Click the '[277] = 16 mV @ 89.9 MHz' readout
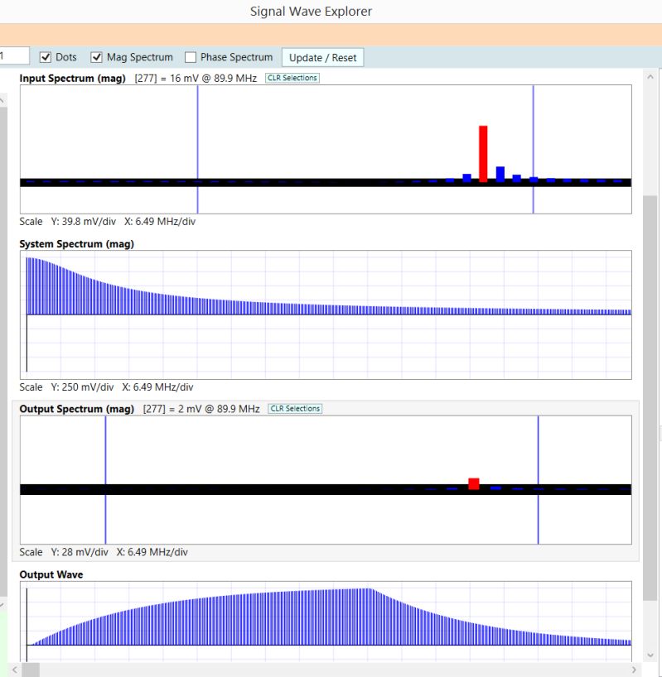 [x=196, y=78]
